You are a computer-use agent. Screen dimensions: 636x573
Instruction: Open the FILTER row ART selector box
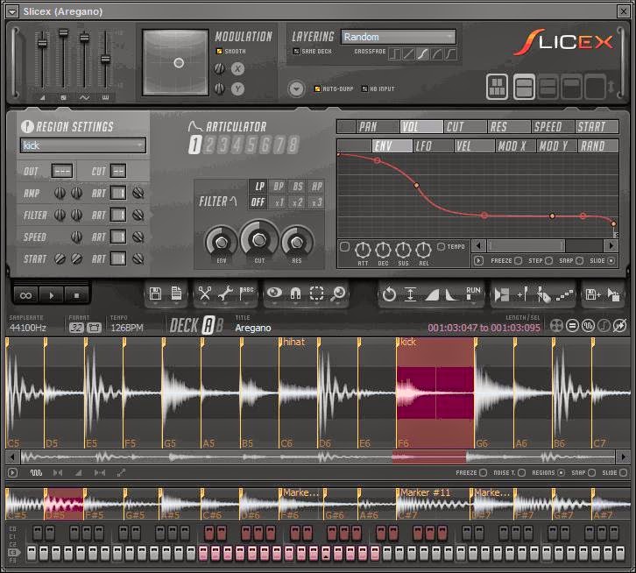point(118,215)
